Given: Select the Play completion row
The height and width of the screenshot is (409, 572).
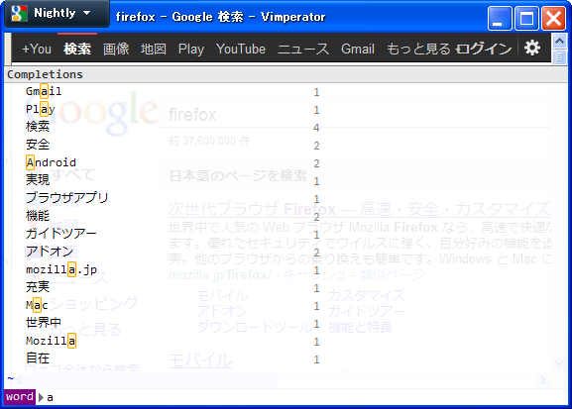Looking at the screenshot, I should click(286, 109).
